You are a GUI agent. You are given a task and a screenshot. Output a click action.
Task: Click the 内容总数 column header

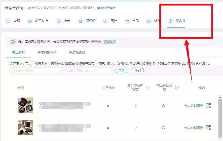coord(109,88)
